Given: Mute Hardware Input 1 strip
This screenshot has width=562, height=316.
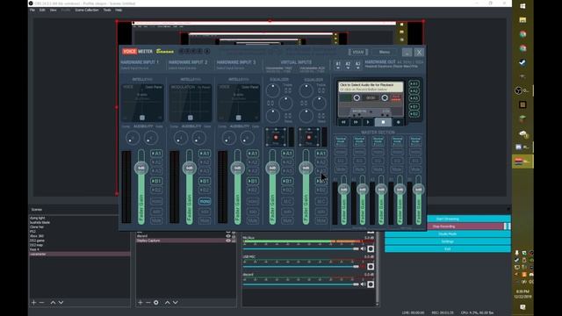Looking at the screenshot, I should (x=156, y=220).
